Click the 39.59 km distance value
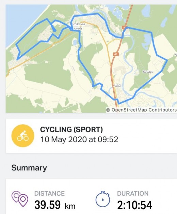The image size is (177, 214). [55, 205]
